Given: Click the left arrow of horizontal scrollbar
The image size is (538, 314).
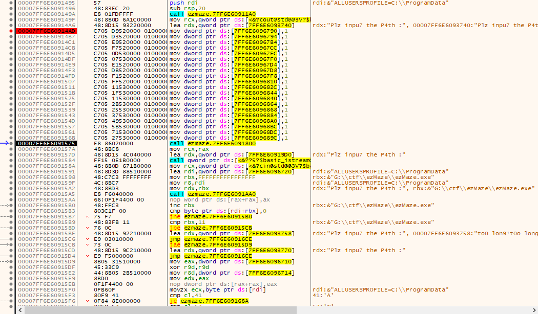Looking at the screenshot, I should 20,310.
